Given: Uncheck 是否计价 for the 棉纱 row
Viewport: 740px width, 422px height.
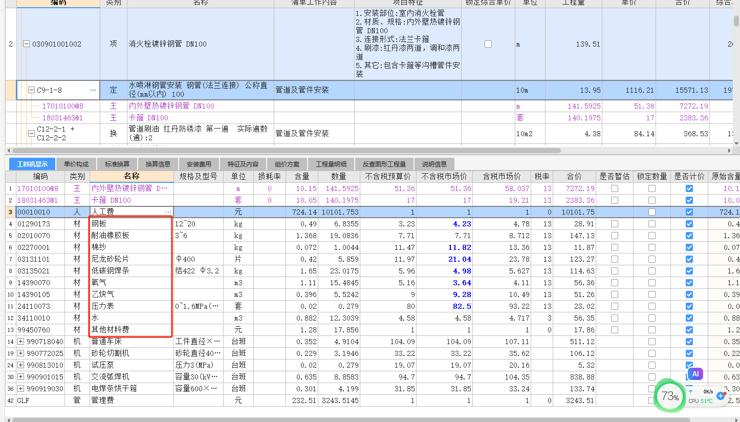Looking at the screenshot, I should point(689,247).
